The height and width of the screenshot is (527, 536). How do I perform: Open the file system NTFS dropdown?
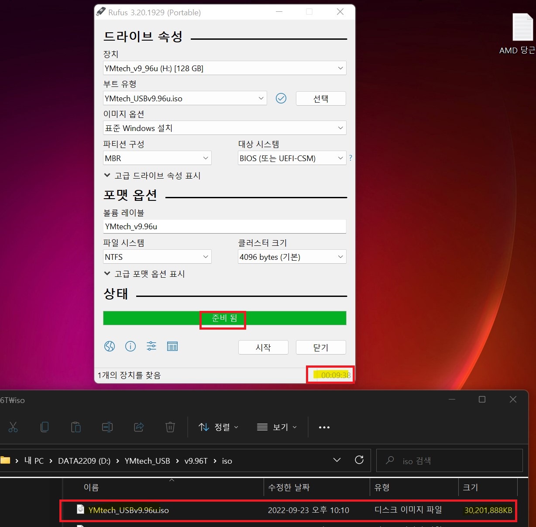point(157,257)
